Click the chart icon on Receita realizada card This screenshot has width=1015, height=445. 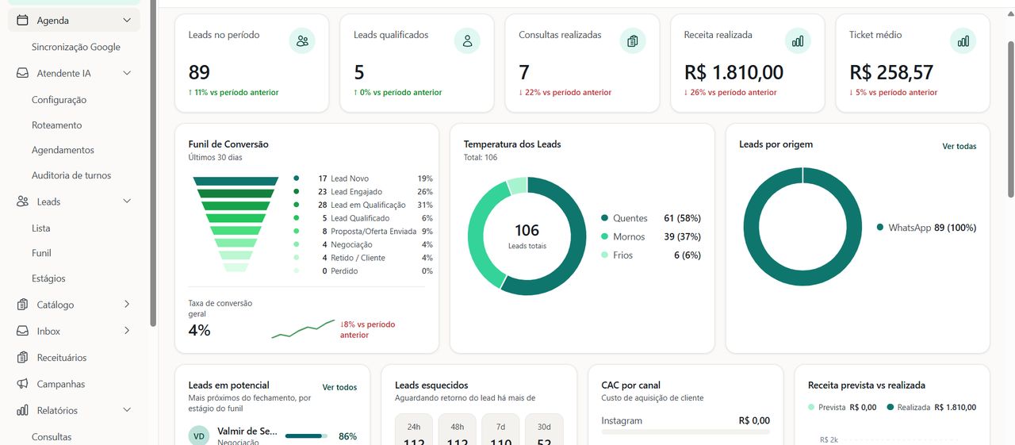click(x=798, y=41)
